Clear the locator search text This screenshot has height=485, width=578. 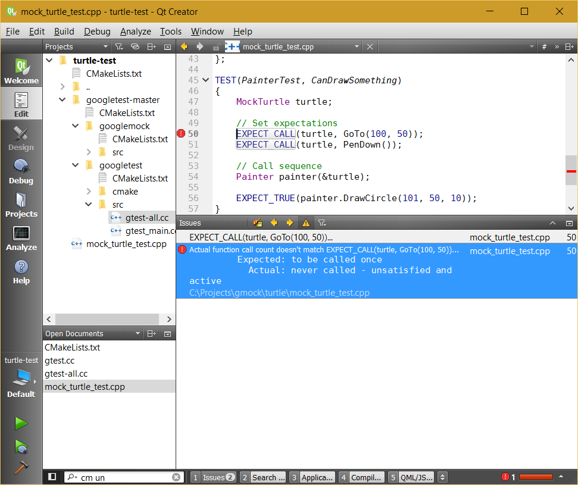pos(176,477)
